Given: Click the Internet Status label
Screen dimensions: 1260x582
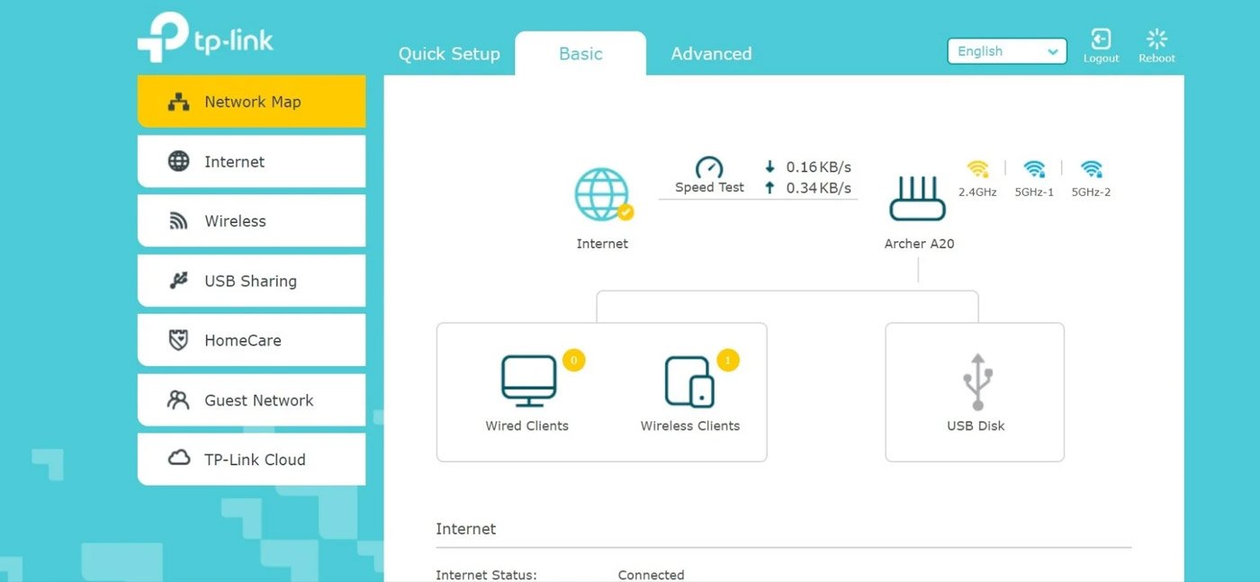Looking at the screenshot, I should [x=486, y=575].
